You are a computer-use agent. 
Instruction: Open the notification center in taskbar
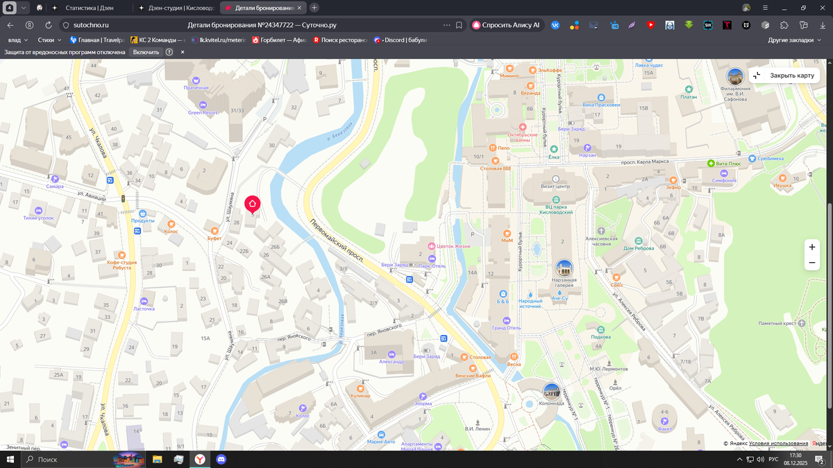point(820,459)
